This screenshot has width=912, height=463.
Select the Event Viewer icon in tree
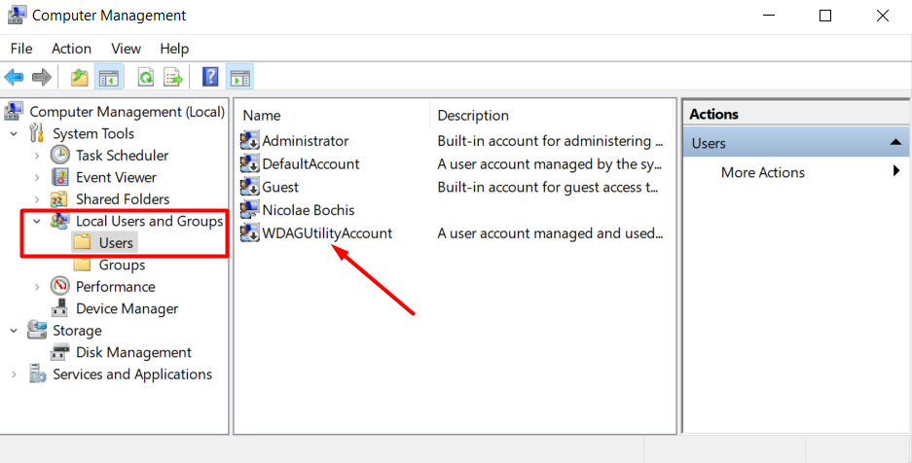point(60,177)
